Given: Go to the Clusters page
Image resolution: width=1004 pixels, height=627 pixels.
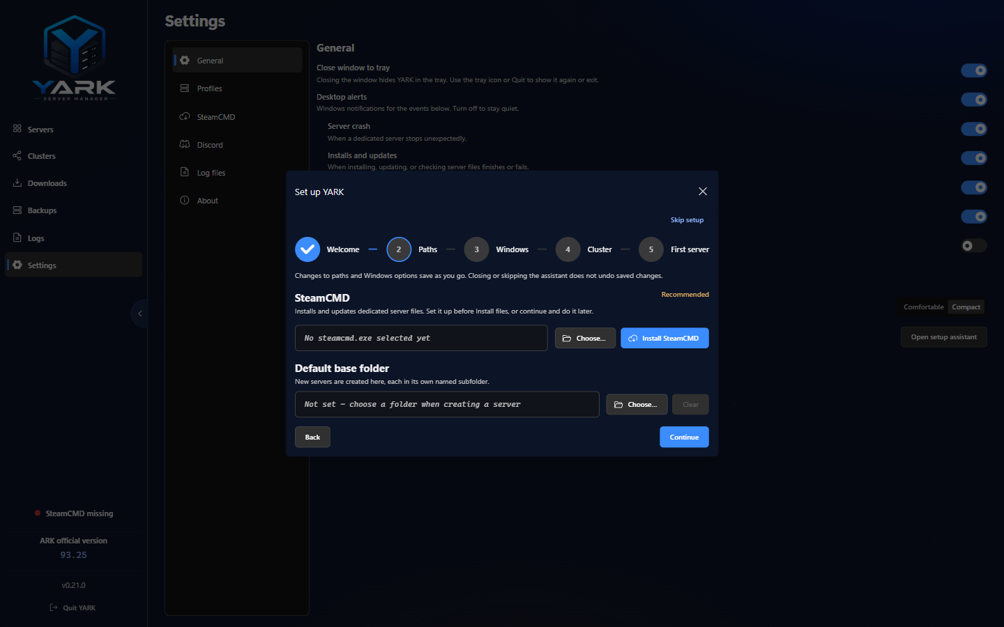Looking at the screenshot, I should [73, 155].
